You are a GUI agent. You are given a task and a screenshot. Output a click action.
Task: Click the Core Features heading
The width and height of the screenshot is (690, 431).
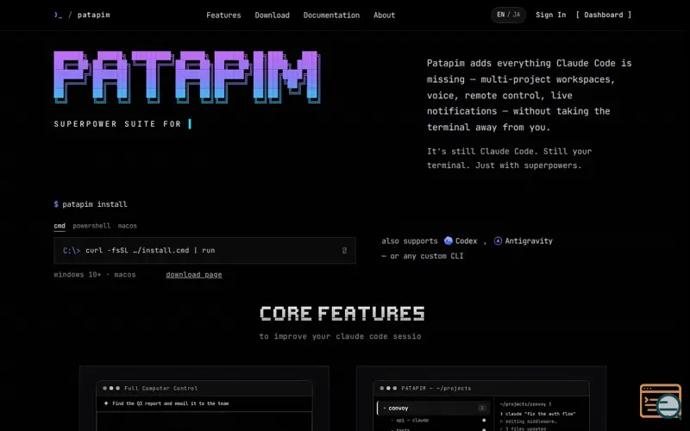coord(342,314)
